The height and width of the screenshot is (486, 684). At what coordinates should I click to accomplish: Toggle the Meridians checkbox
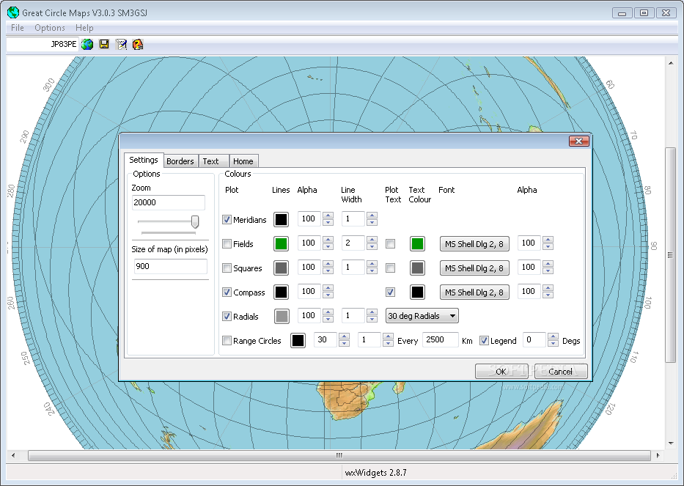click(x=227, y=219)
